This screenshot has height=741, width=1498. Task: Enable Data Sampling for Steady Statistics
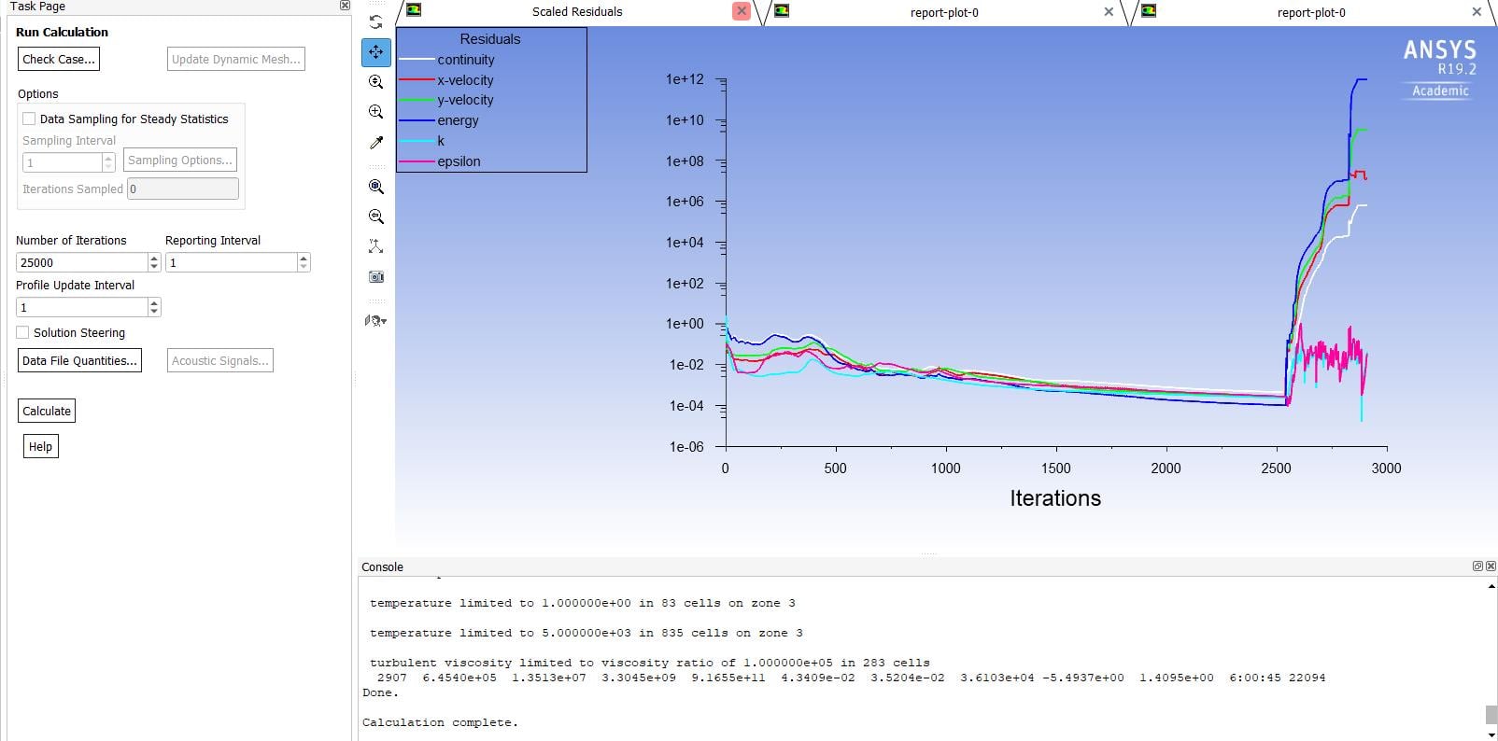(29, 119)
